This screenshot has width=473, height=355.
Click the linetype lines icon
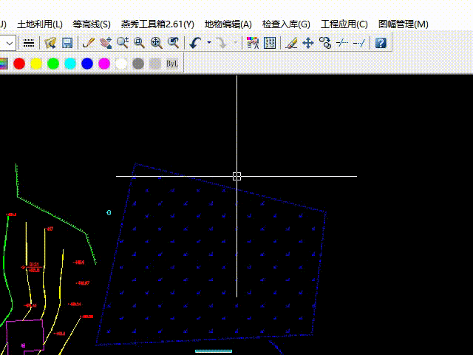(29, 43)
